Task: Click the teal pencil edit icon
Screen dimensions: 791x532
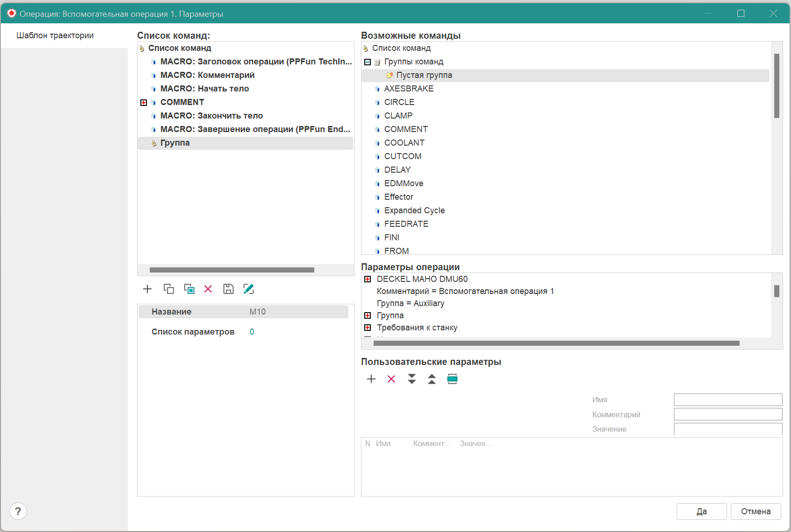Action: pyautogui.click(x=249, y=289)
